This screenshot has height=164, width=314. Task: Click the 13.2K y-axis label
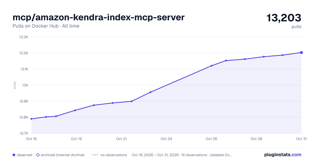coord(24,53)
